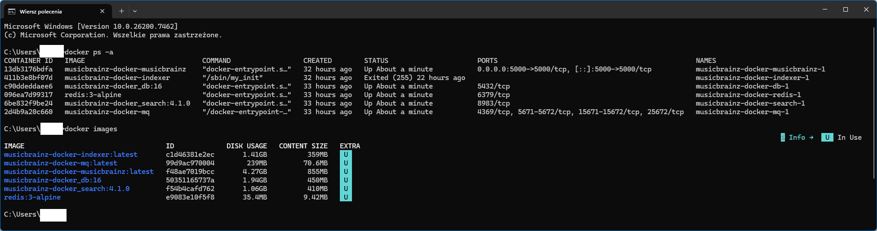
Task: Expand the new tab profile dropdown
Action: [x=135, y=11]
